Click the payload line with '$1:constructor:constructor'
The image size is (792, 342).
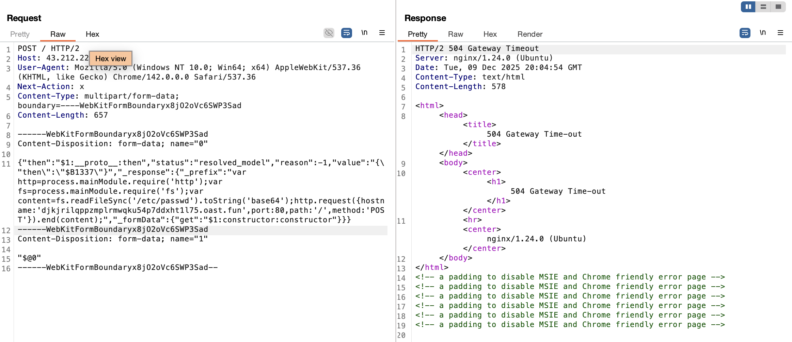[184, 220]
